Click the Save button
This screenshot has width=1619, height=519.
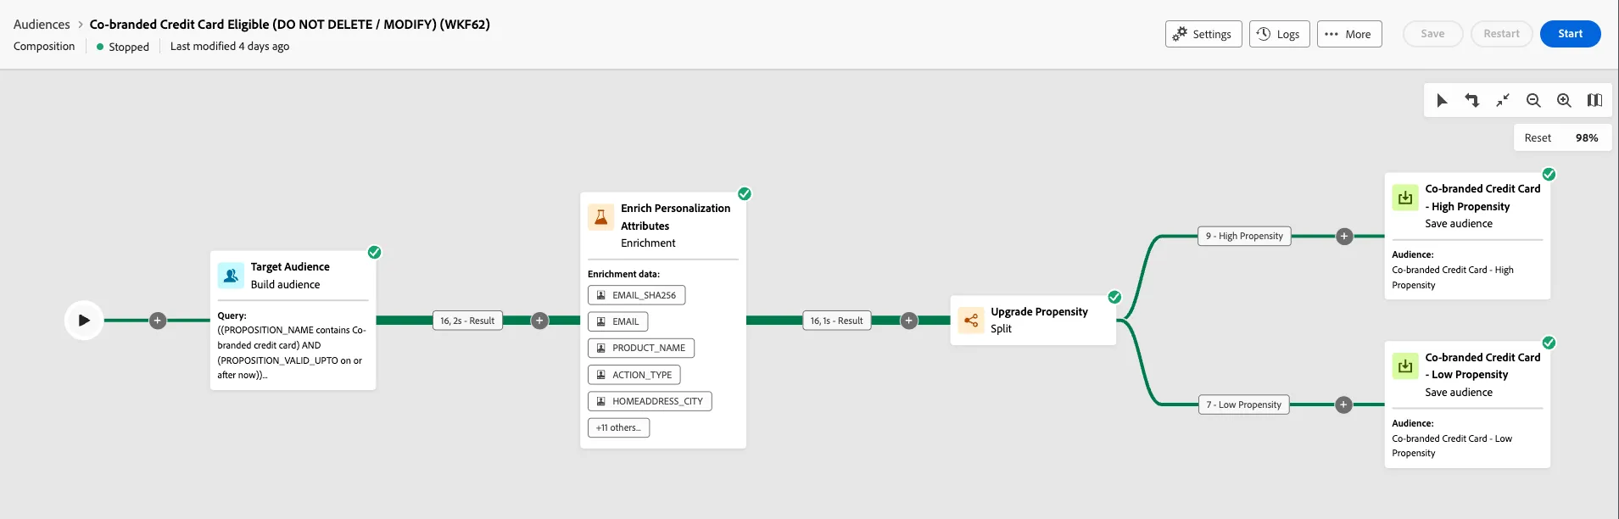coord(1432,34)
